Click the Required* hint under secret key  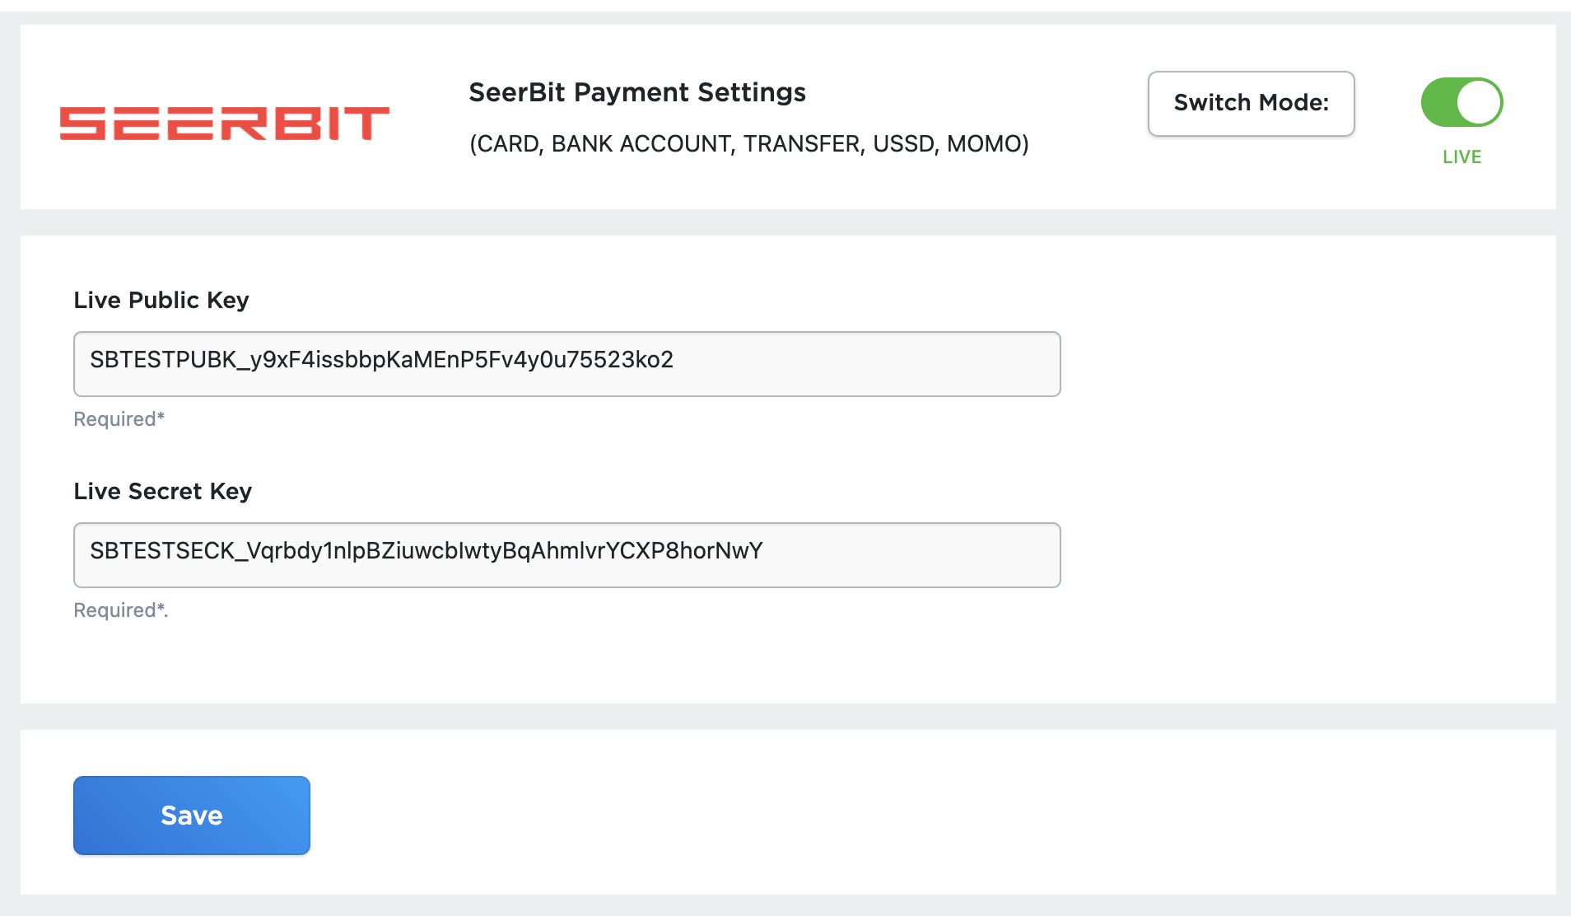click(x=120, y=610)
